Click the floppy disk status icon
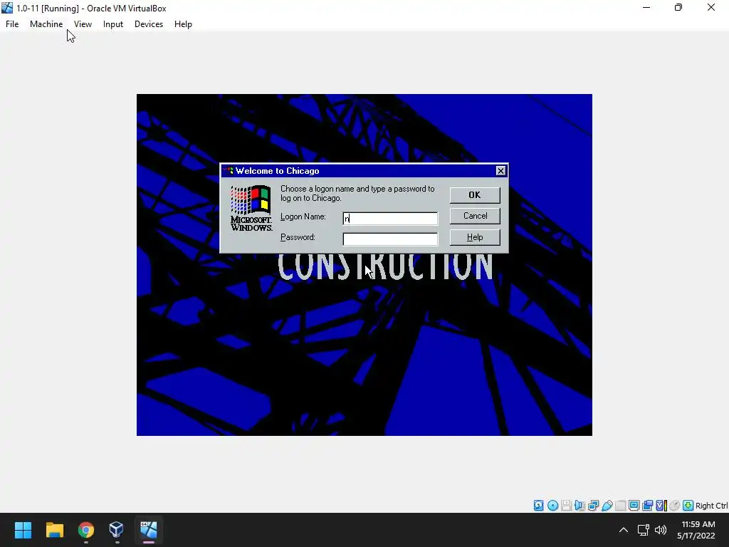729x547 pixels. (x=566, y=506)
